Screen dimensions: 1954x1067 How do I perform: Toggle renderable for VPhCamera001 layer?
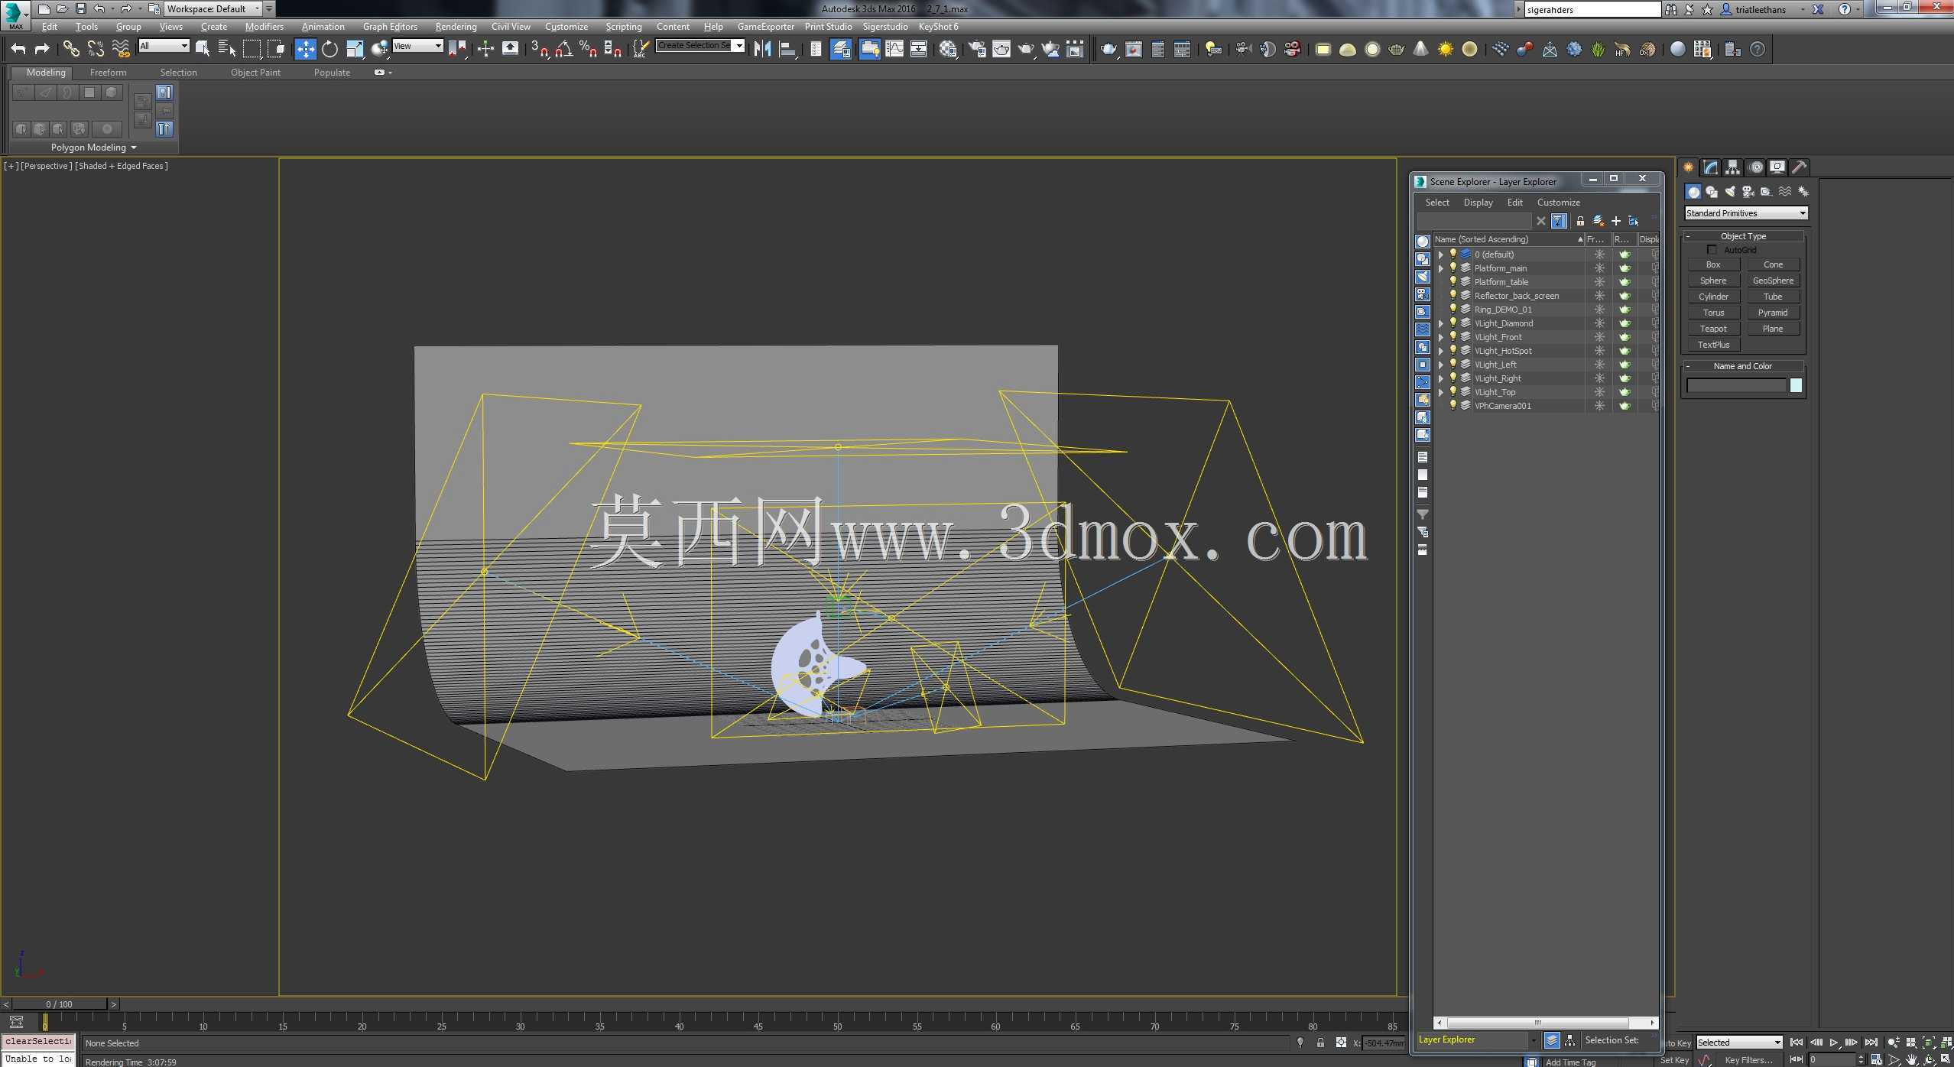(x=1625, y=406)
